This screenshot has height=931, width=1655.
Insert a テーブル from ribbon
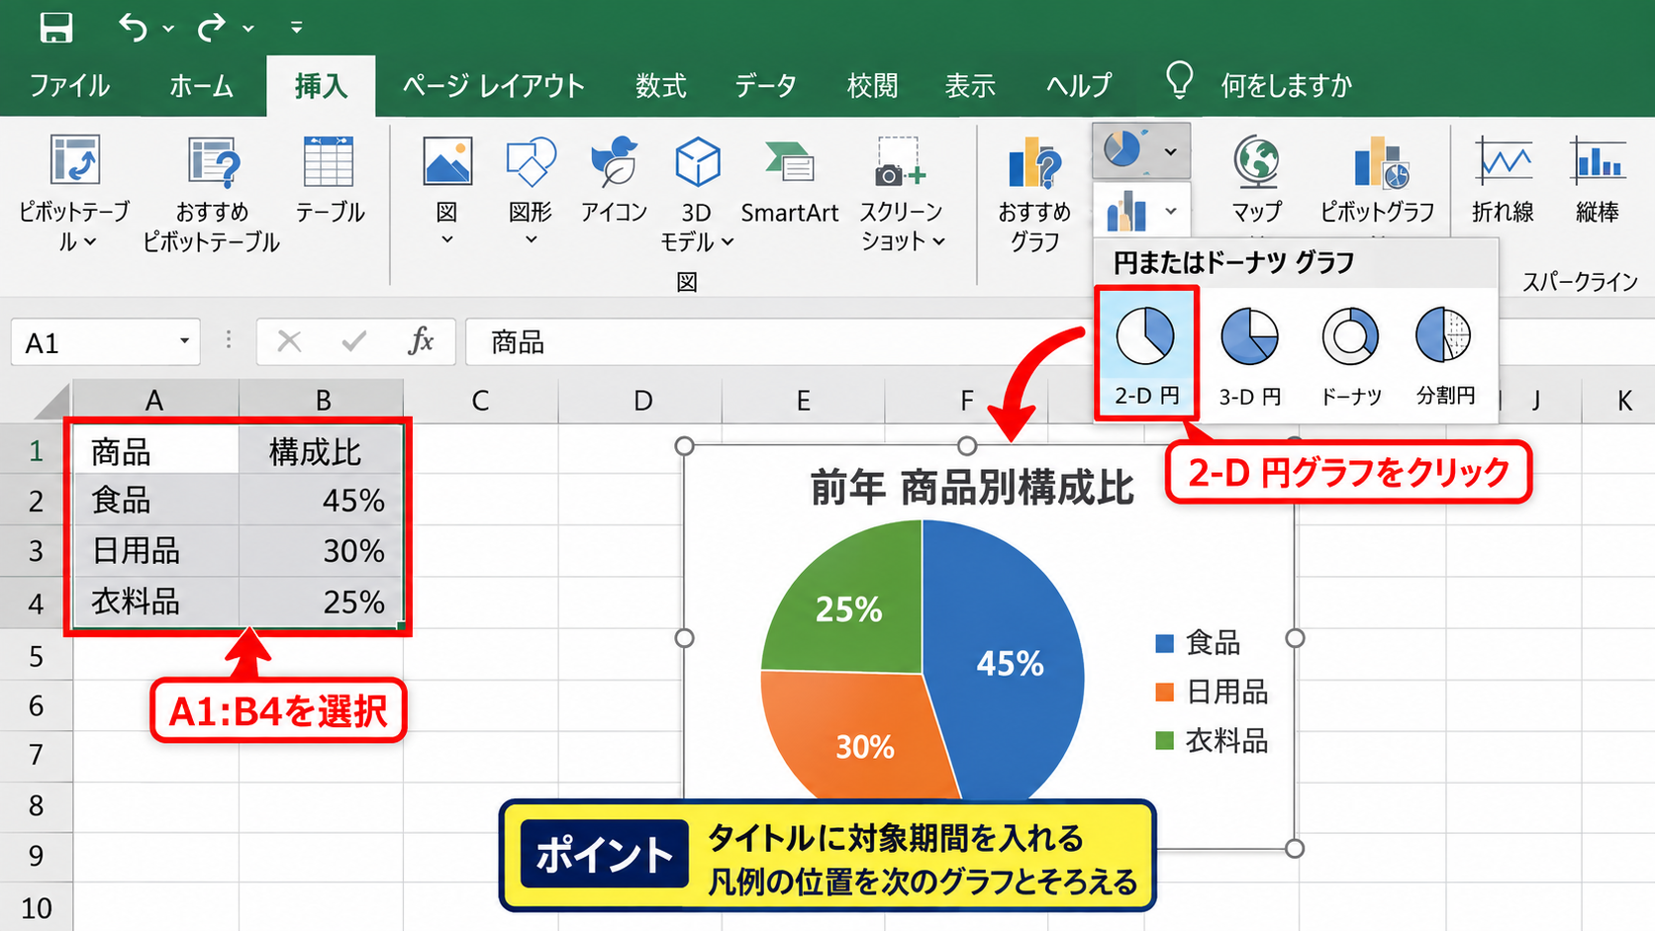[330, 180]
